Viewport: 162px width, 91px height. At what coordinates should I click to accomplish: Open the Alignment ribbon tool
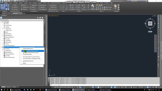pyautogui.click(x=34, y=5)
